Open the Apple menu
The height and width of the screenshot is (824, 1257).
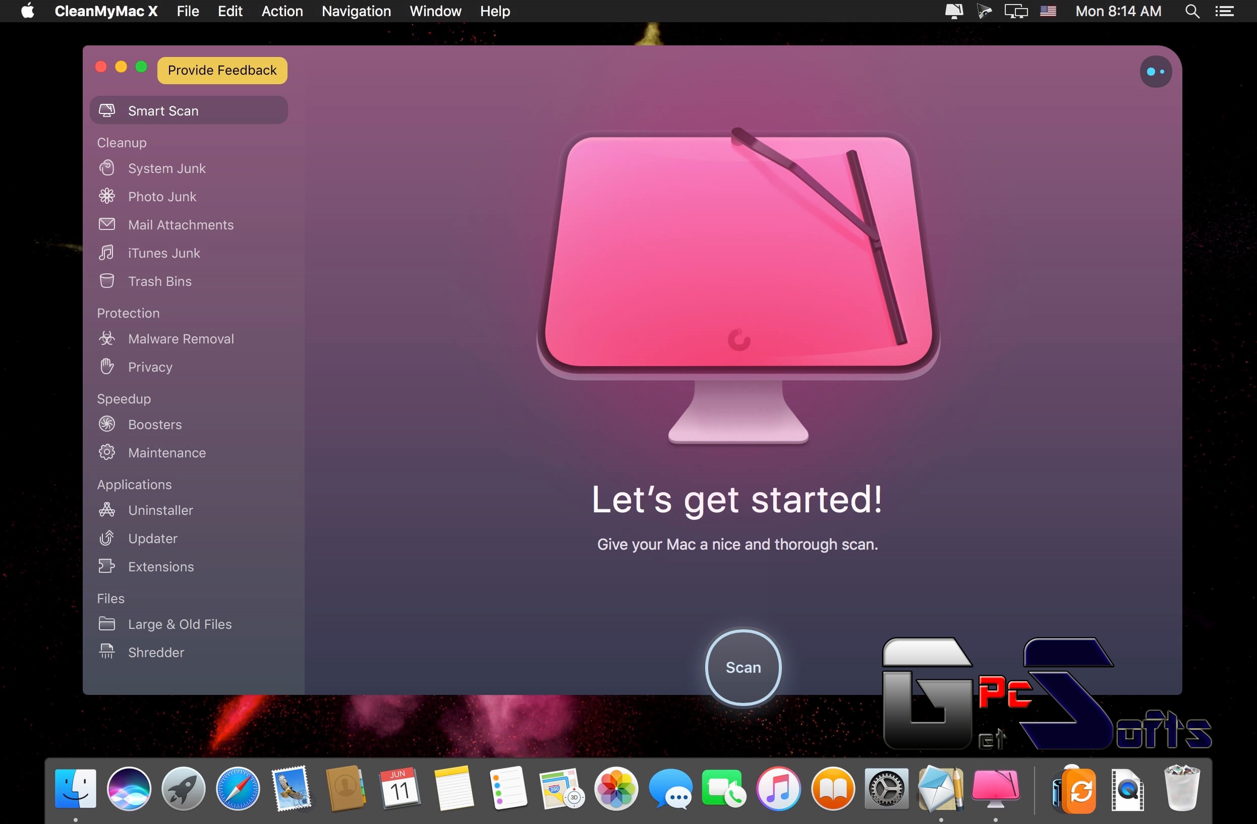[x=27, y=11]
